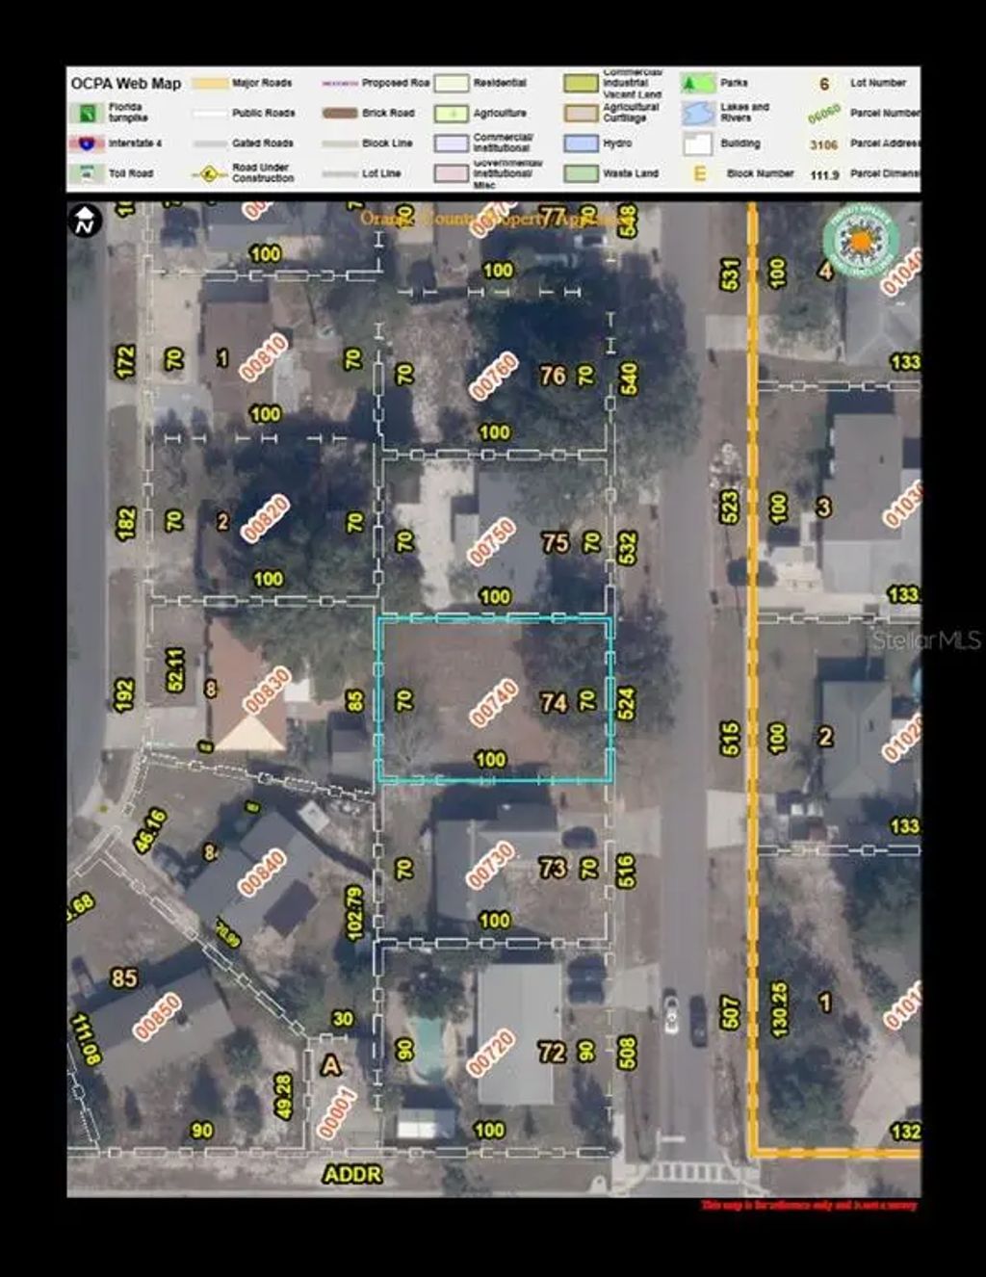Click lot number 75 label
This screenshot has width=986, height=1277.
click(555, 542)
